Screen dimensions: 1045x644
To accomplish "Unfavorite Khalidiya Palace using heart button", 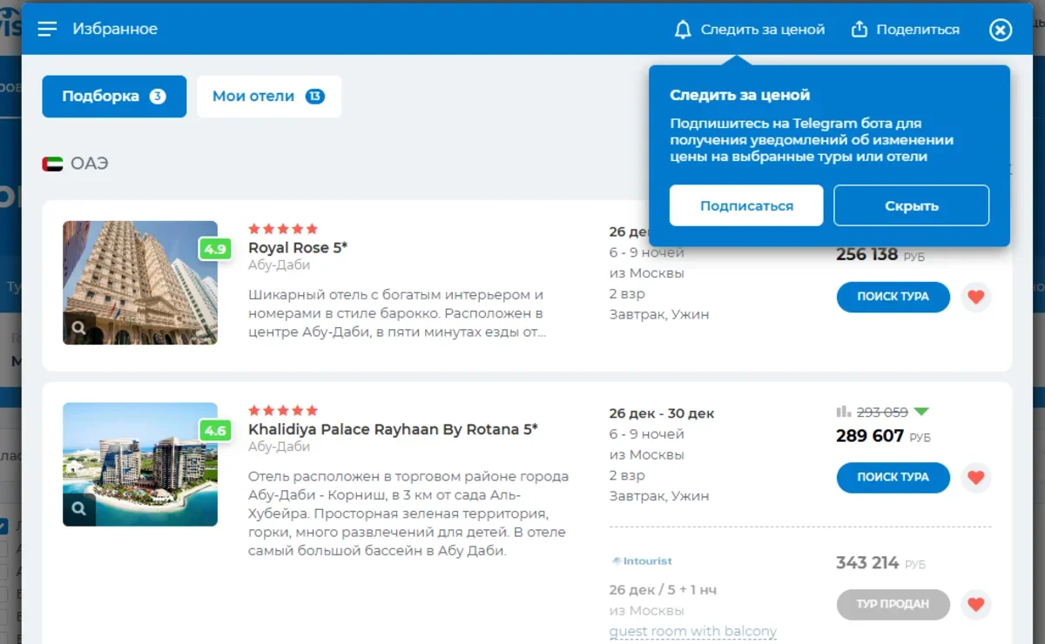I will pos(975,478).
